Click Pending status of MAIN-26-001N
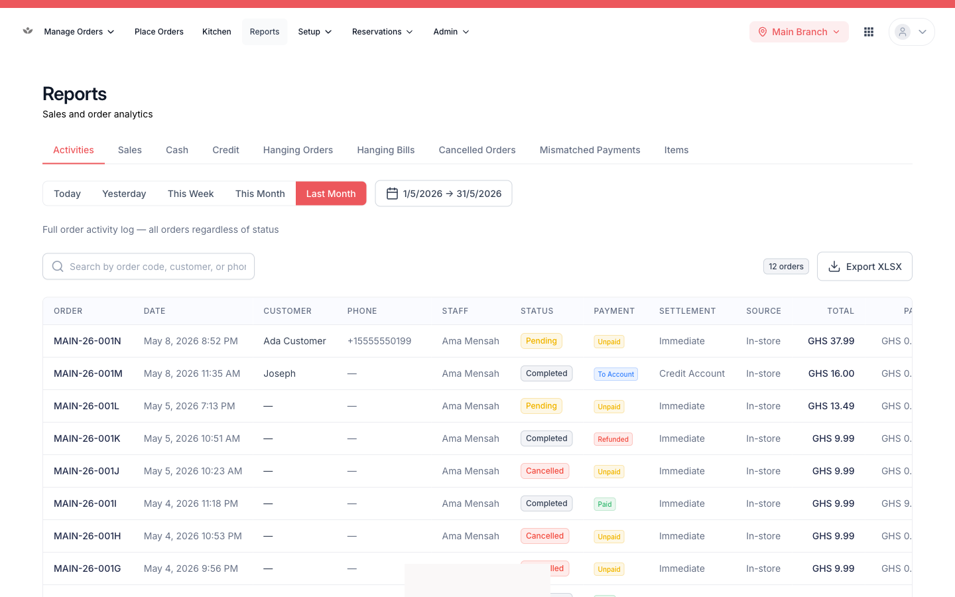Viewport: 955px width, 597px height. pos(541,341)
